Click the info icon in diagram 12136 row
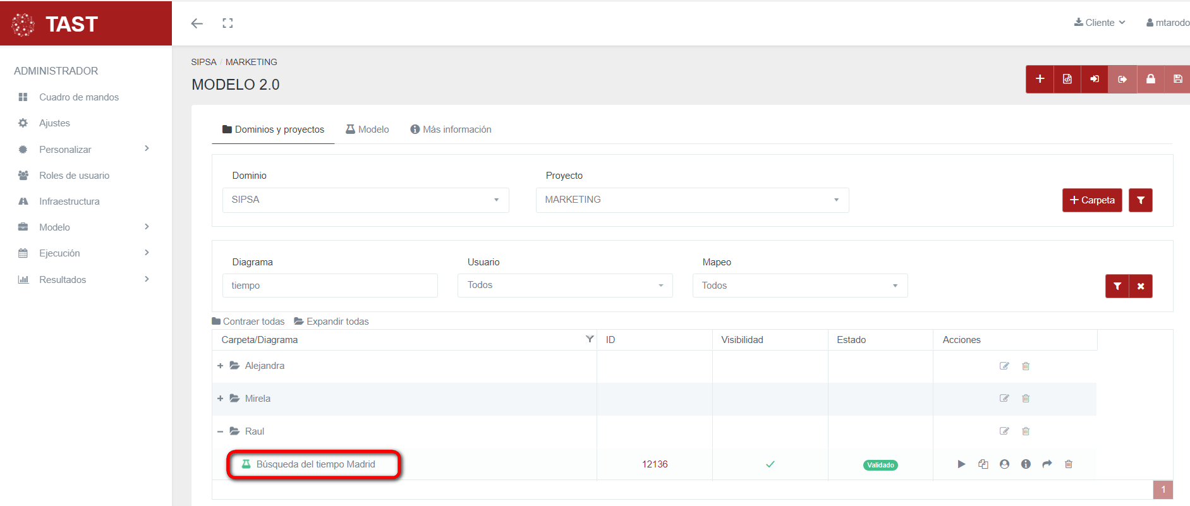 pyautogui.click(x=1026, y=464)
